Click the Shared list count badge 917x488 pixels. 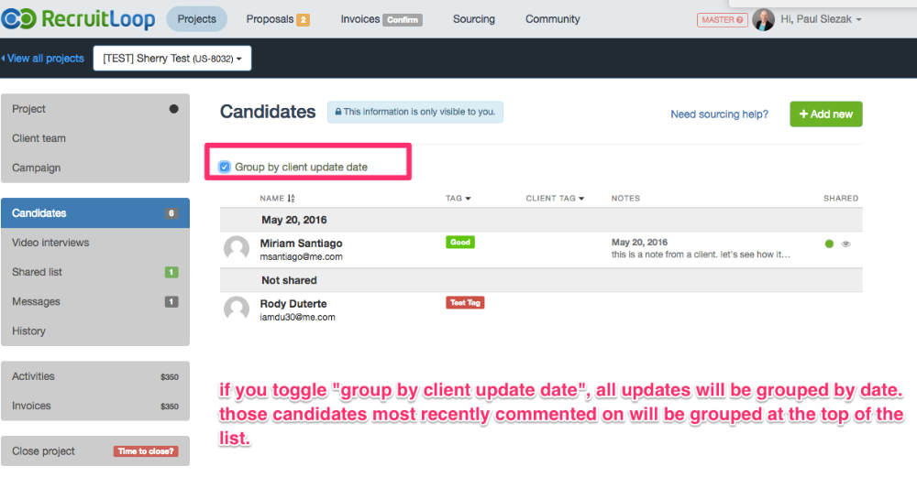(x=171, y=272)
